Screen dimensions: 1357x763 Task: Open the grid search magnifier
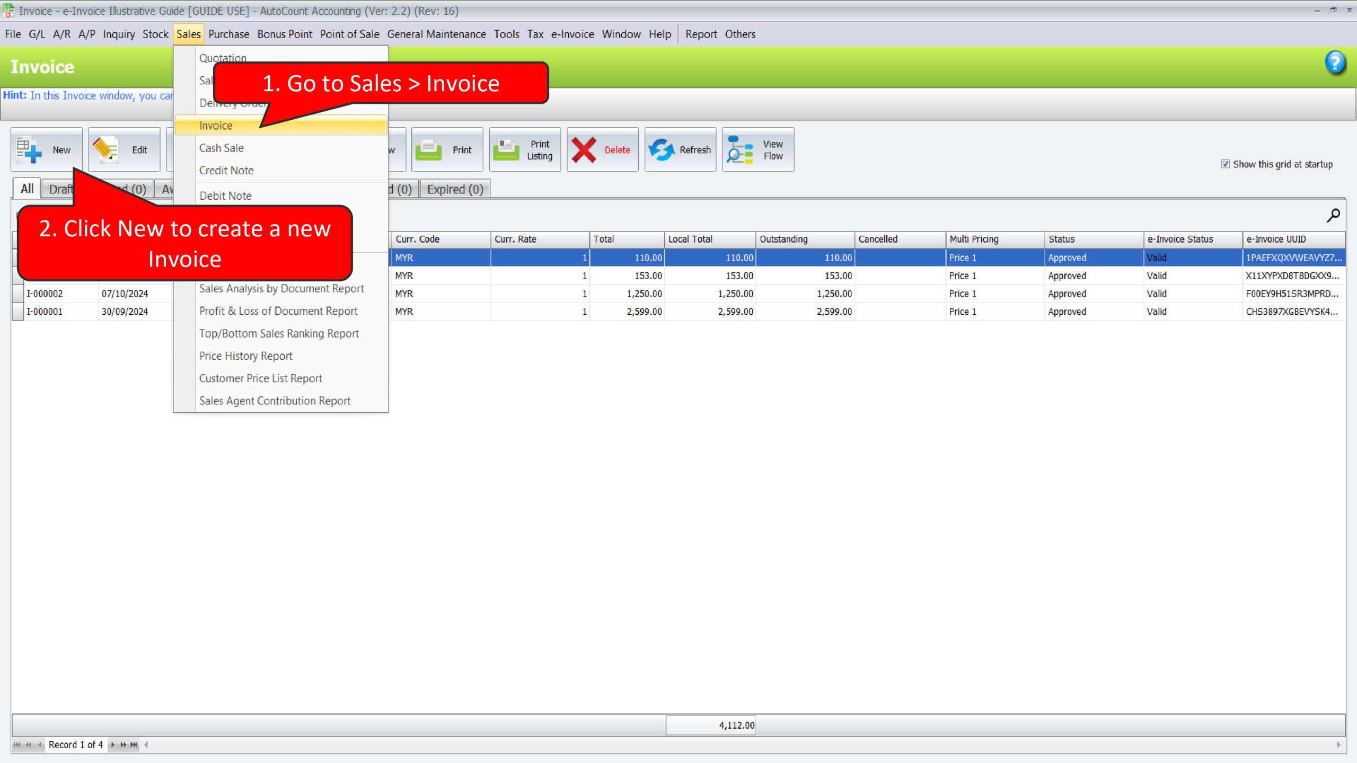click(1333, 215)
